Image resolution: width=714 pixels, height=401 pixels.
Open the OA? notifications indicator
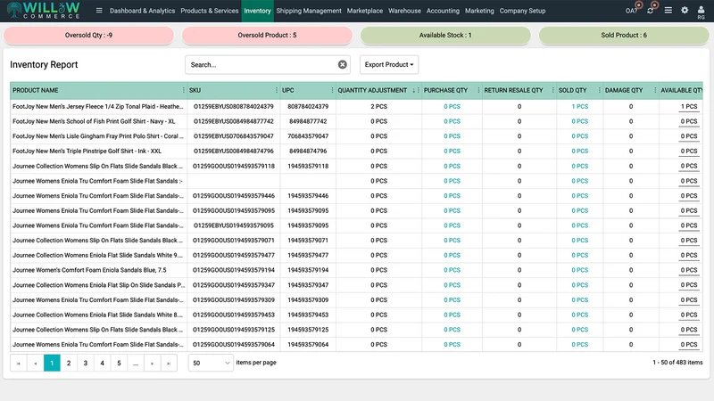[633, 10]
